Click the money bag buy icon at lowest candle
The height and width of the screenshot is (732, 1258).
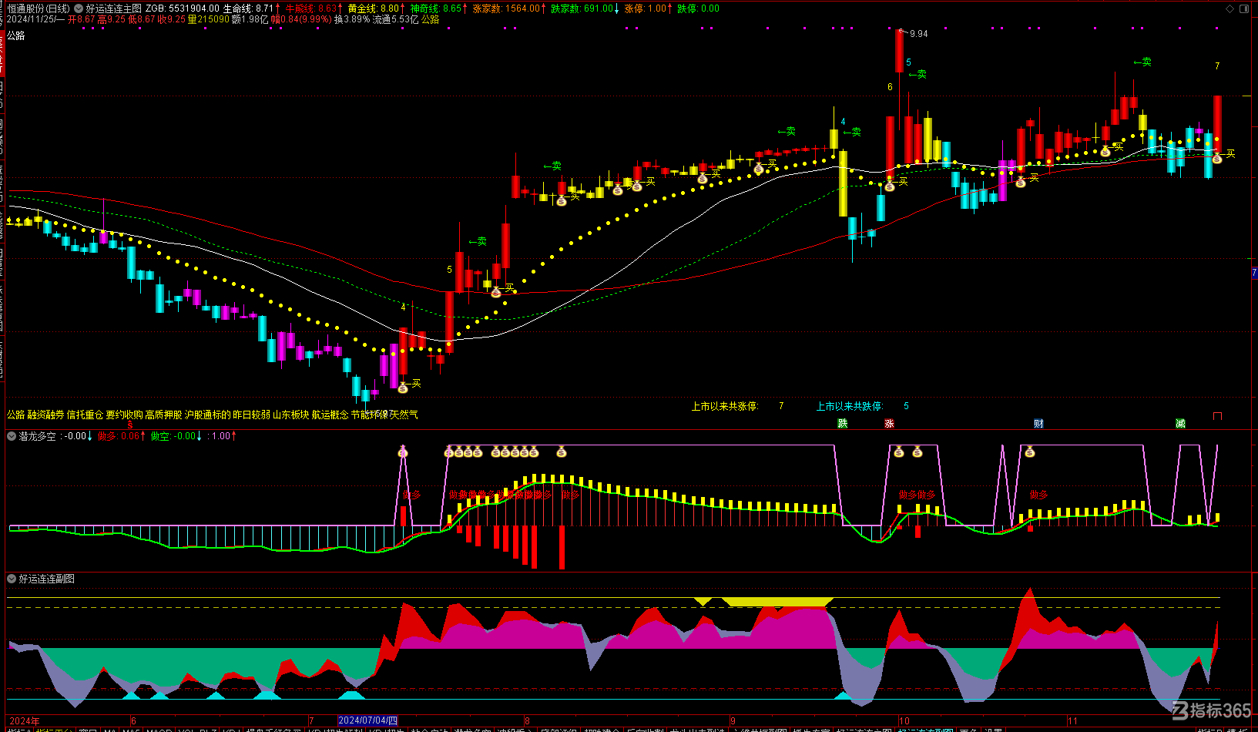[x=403, y=388]
